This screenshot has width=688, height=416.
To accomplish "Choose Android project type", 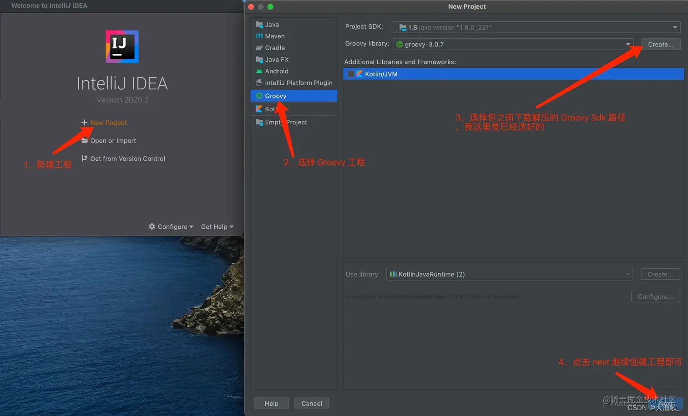I will (x=294, y=71).
